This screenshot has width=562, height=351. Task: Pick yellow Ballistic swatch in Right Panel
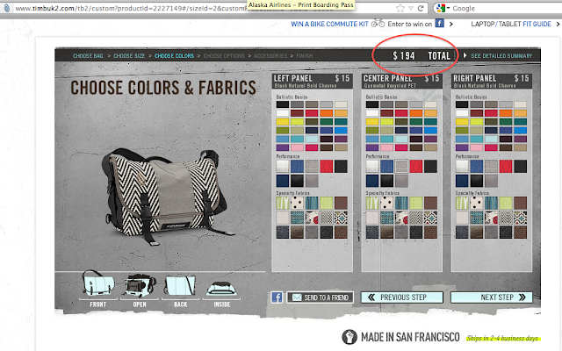point(462,121)
